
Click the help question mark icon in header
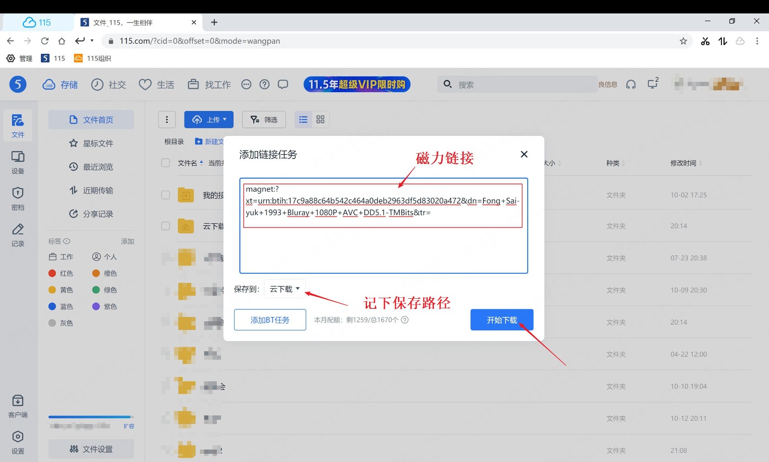coord(264,85)
